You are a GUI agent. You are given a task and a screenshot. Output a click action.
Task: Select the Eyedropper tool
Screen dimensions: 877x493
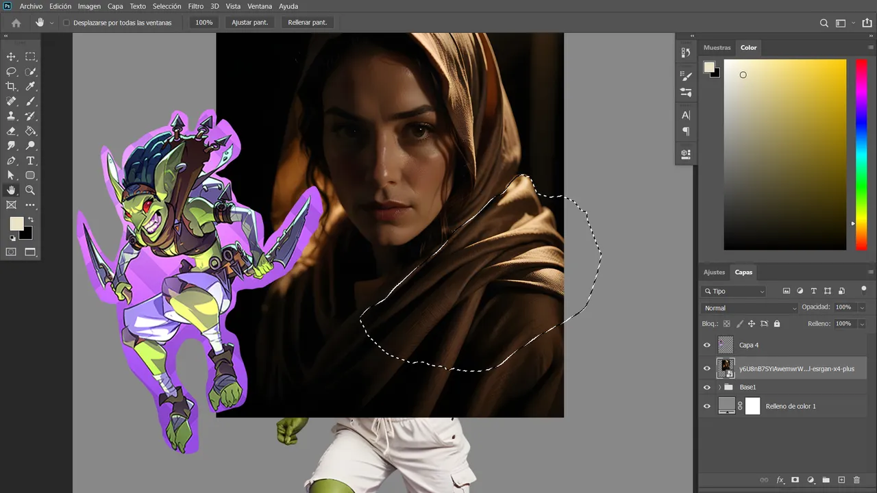pos(30,86)
